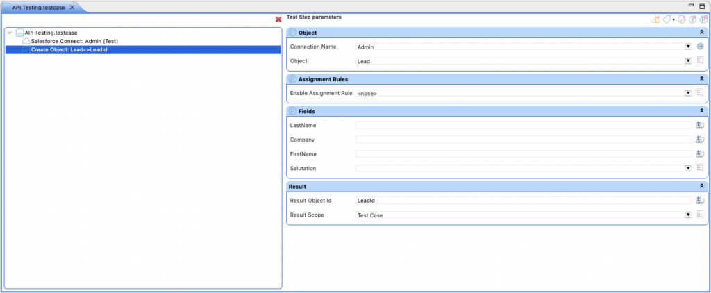Click the edit icon beside FirstName field
The width and height of the screenshot is (711, 293).
click(x=700, y=153)
